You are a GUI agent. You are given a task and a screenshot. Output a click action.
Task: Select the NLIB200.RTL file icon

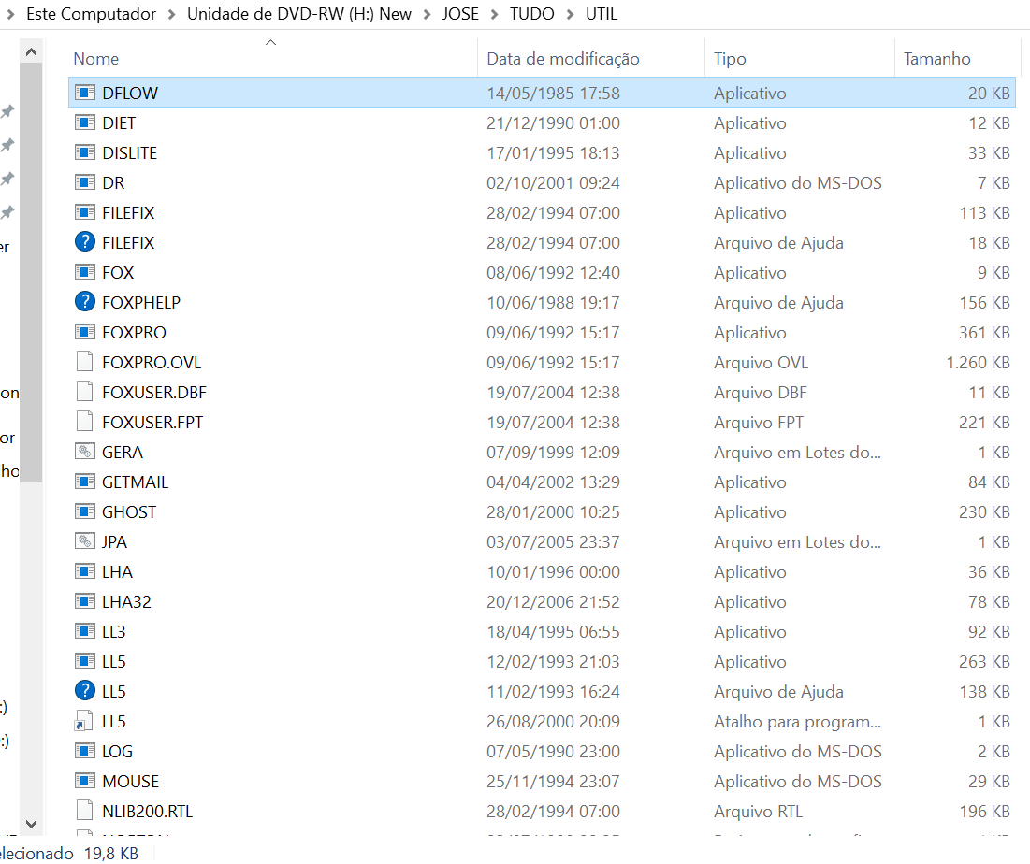click(85, 811)
